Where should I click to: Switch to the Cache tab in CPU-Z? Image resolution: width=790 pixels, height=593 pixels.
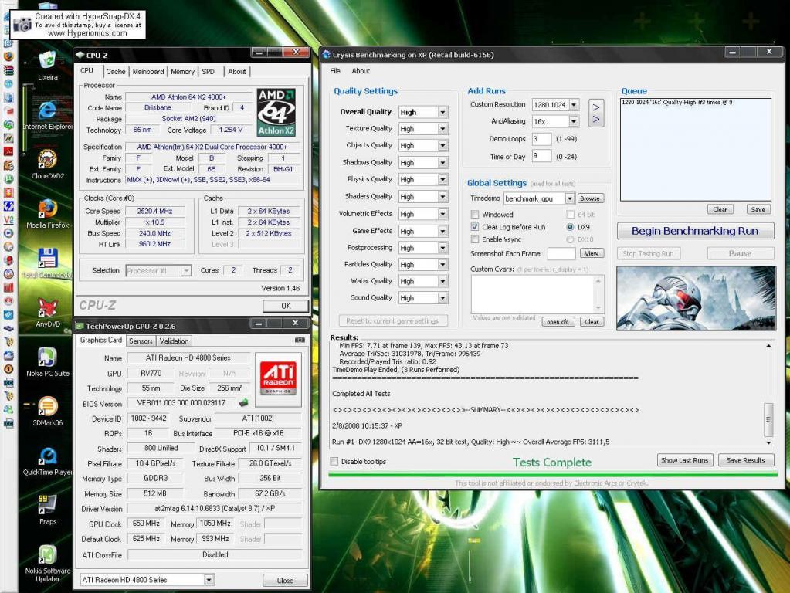116,72
